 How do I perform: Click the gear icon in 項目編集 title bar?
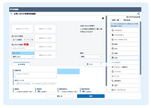(x=11, y=9)
